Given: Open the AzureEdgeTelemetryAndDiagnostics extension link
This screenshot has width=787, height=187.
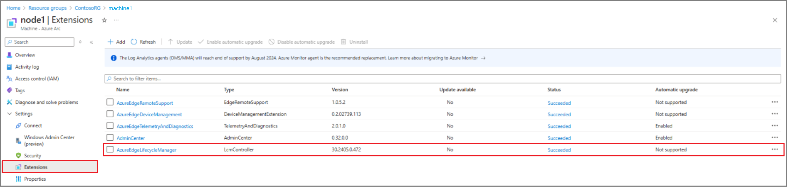Looking at the screenshot, I should click(155, 126).
